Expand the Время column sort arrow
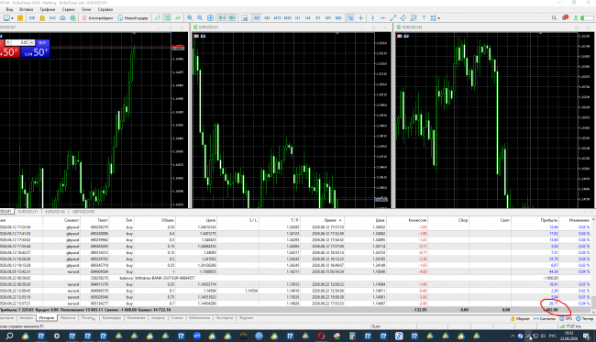596x342 pixels. 340,220
